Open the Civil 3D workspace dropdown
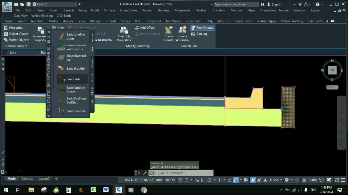 tap(55, 4)
